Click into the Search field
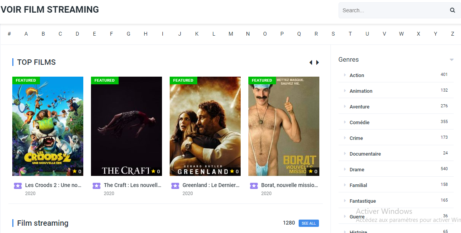 tap(394, 10)
